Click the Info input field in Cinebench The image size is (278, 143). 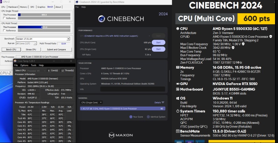pos(133,89)
